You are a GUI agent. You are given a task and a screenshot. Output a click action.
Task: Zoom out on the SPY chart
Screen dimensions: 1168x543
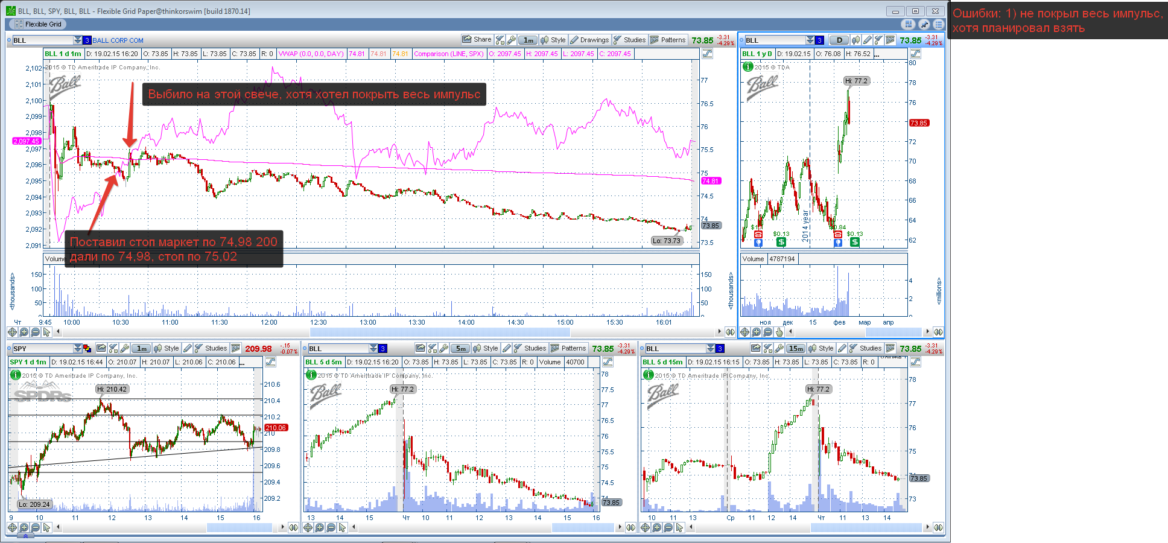(35, 527)
